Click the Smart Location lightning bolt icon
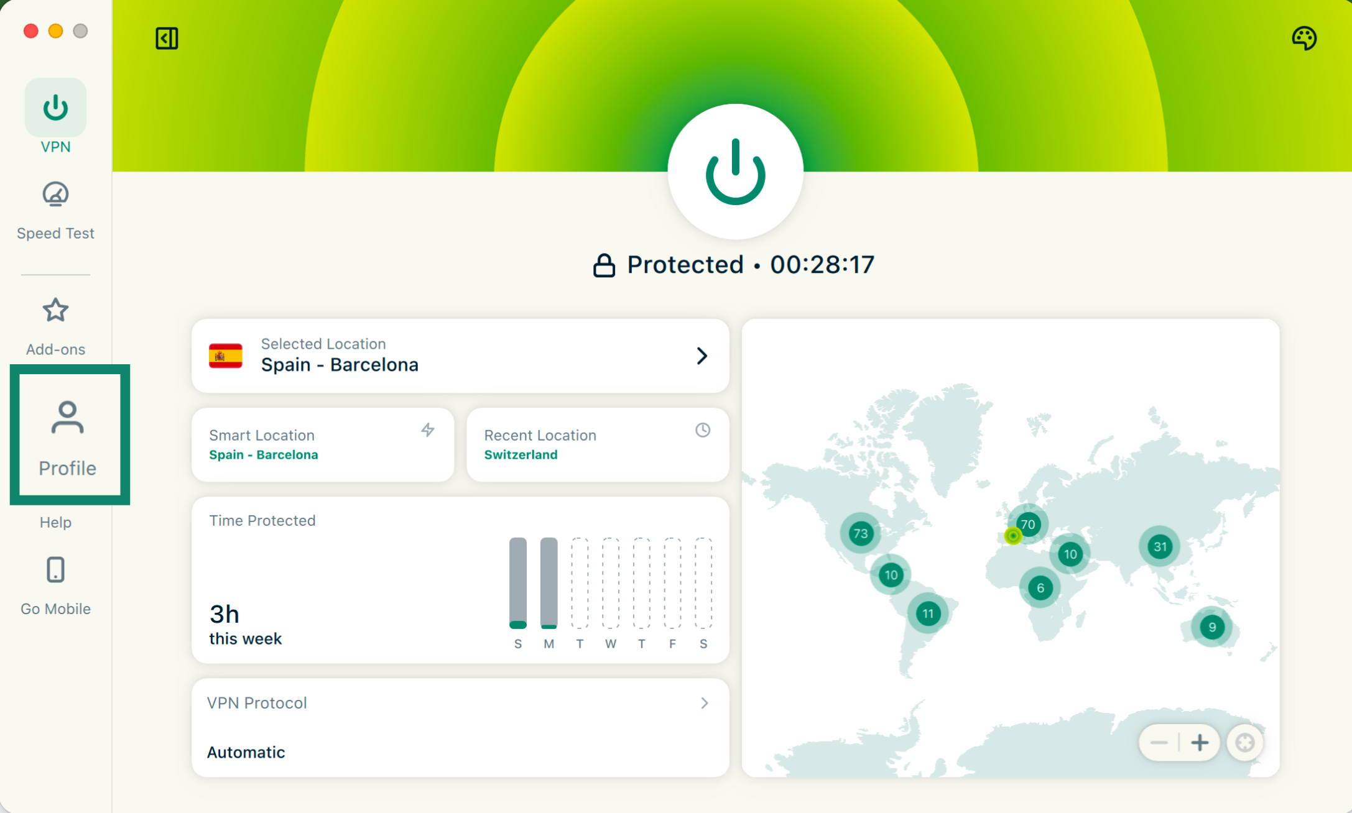The width and height of the screenshot is (1352, 813). pyautogui.click(x=428, y=430)
